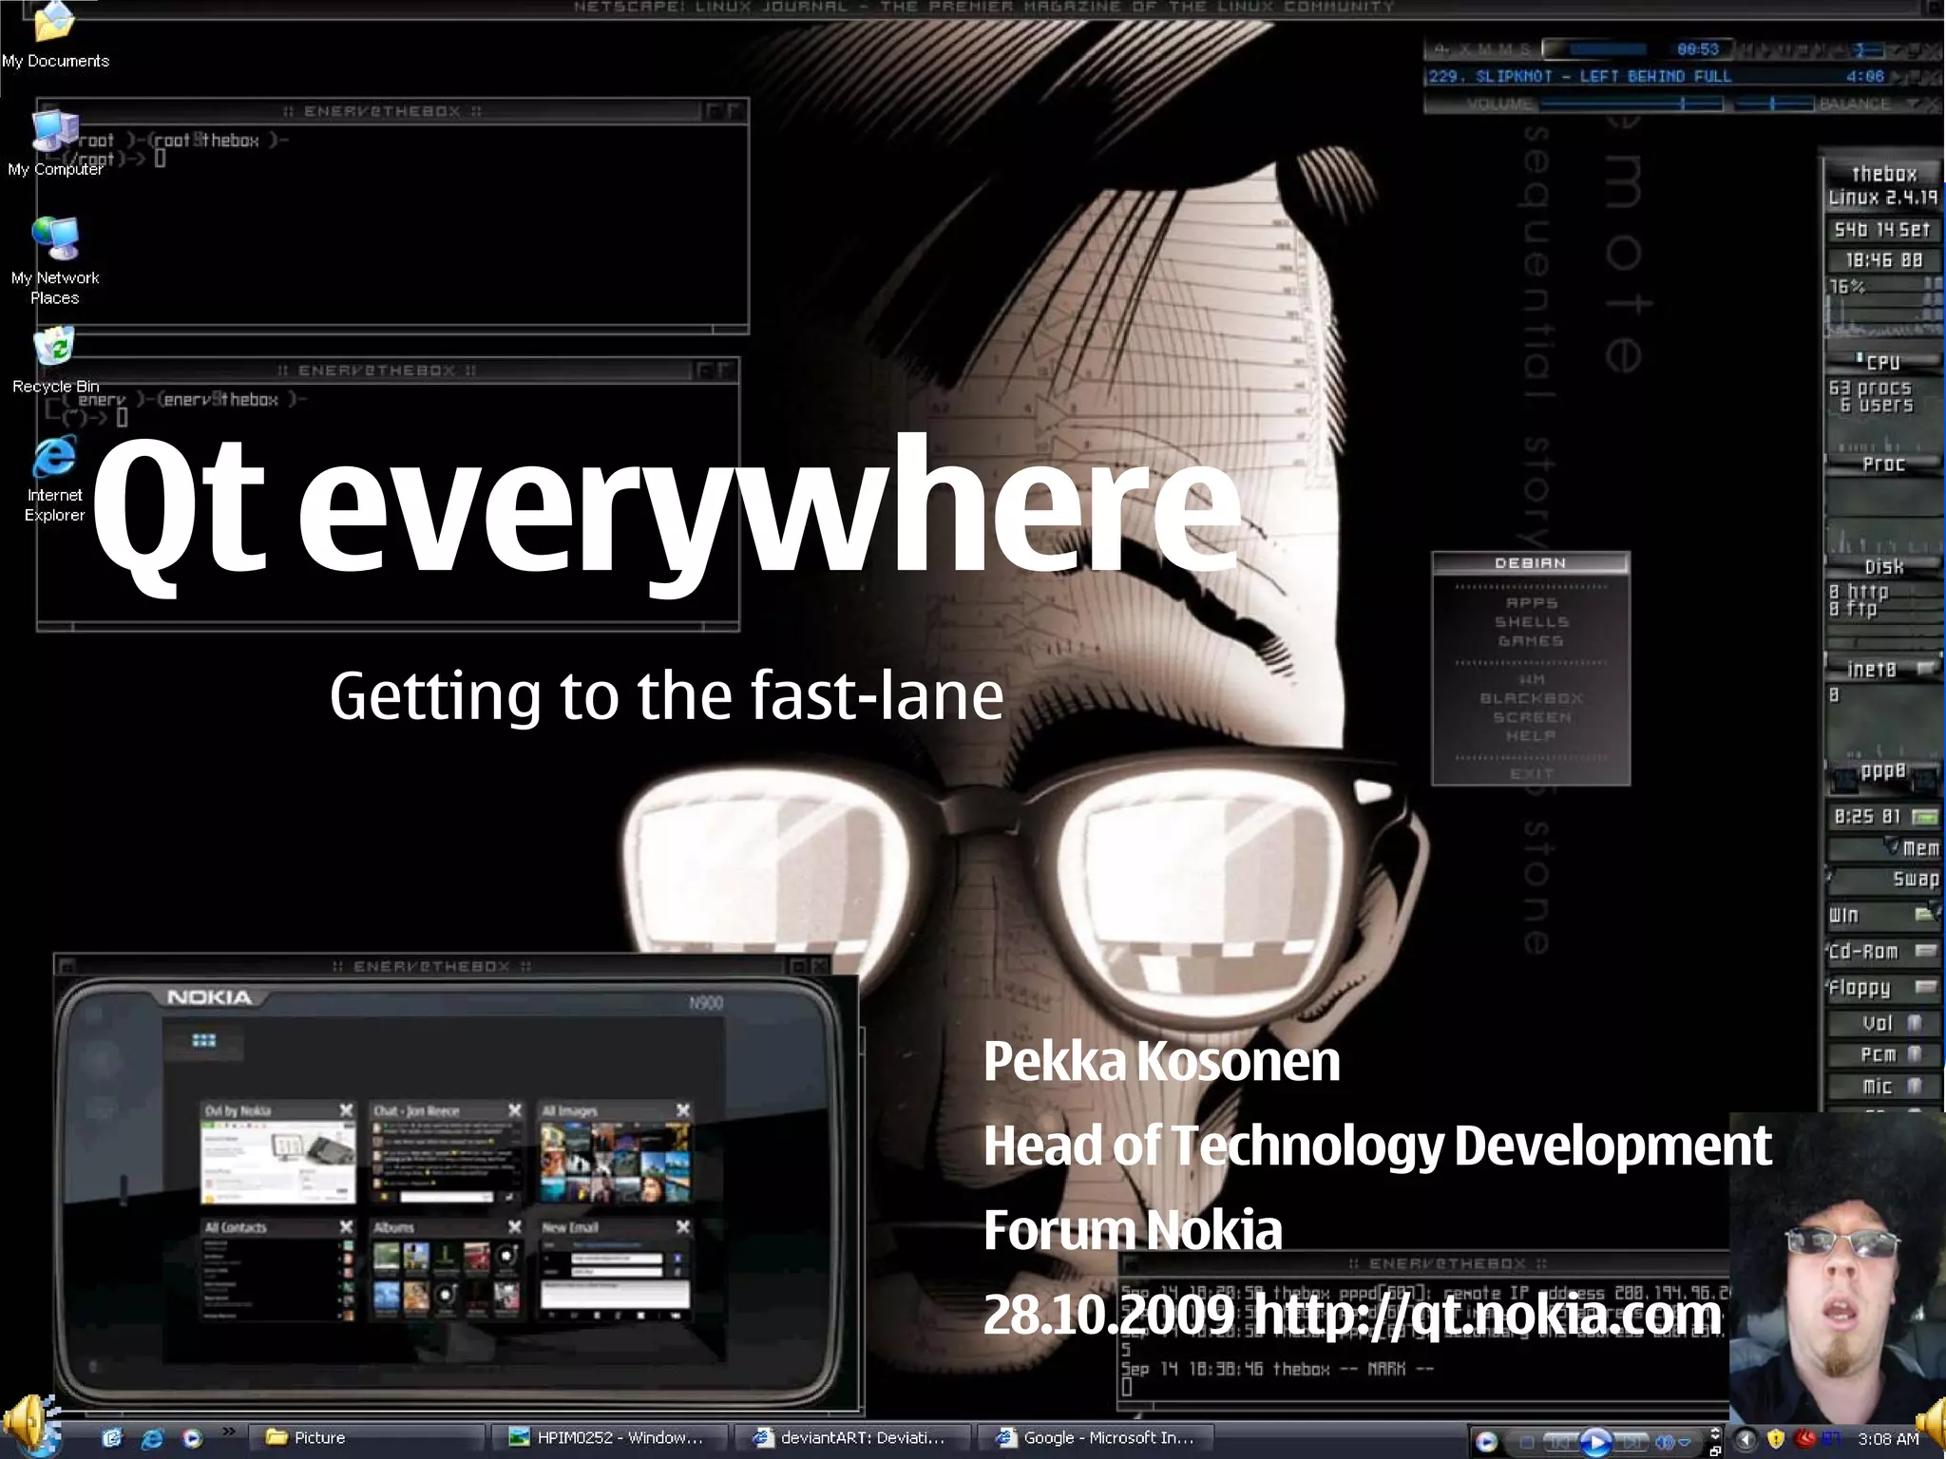Viewport: 1946px width, 1459px height.
Task: Click Internet Explorer quick launch icon
Action: pos(152,1438)
